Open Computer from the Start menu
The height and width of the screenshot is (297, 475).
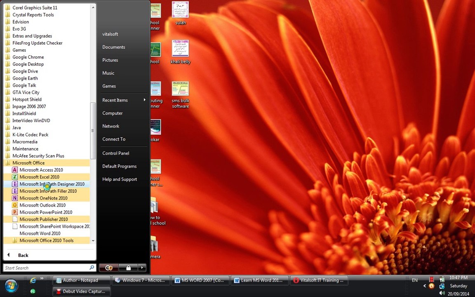pyautogui.click(x=113, y=113)
